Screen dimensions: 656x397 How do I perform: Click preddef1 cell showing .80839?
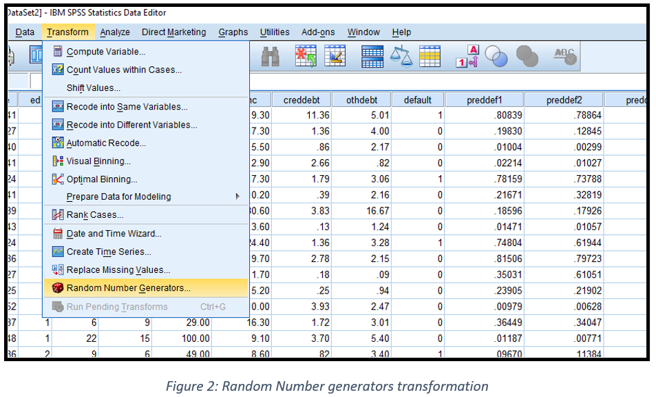(484, 114)
